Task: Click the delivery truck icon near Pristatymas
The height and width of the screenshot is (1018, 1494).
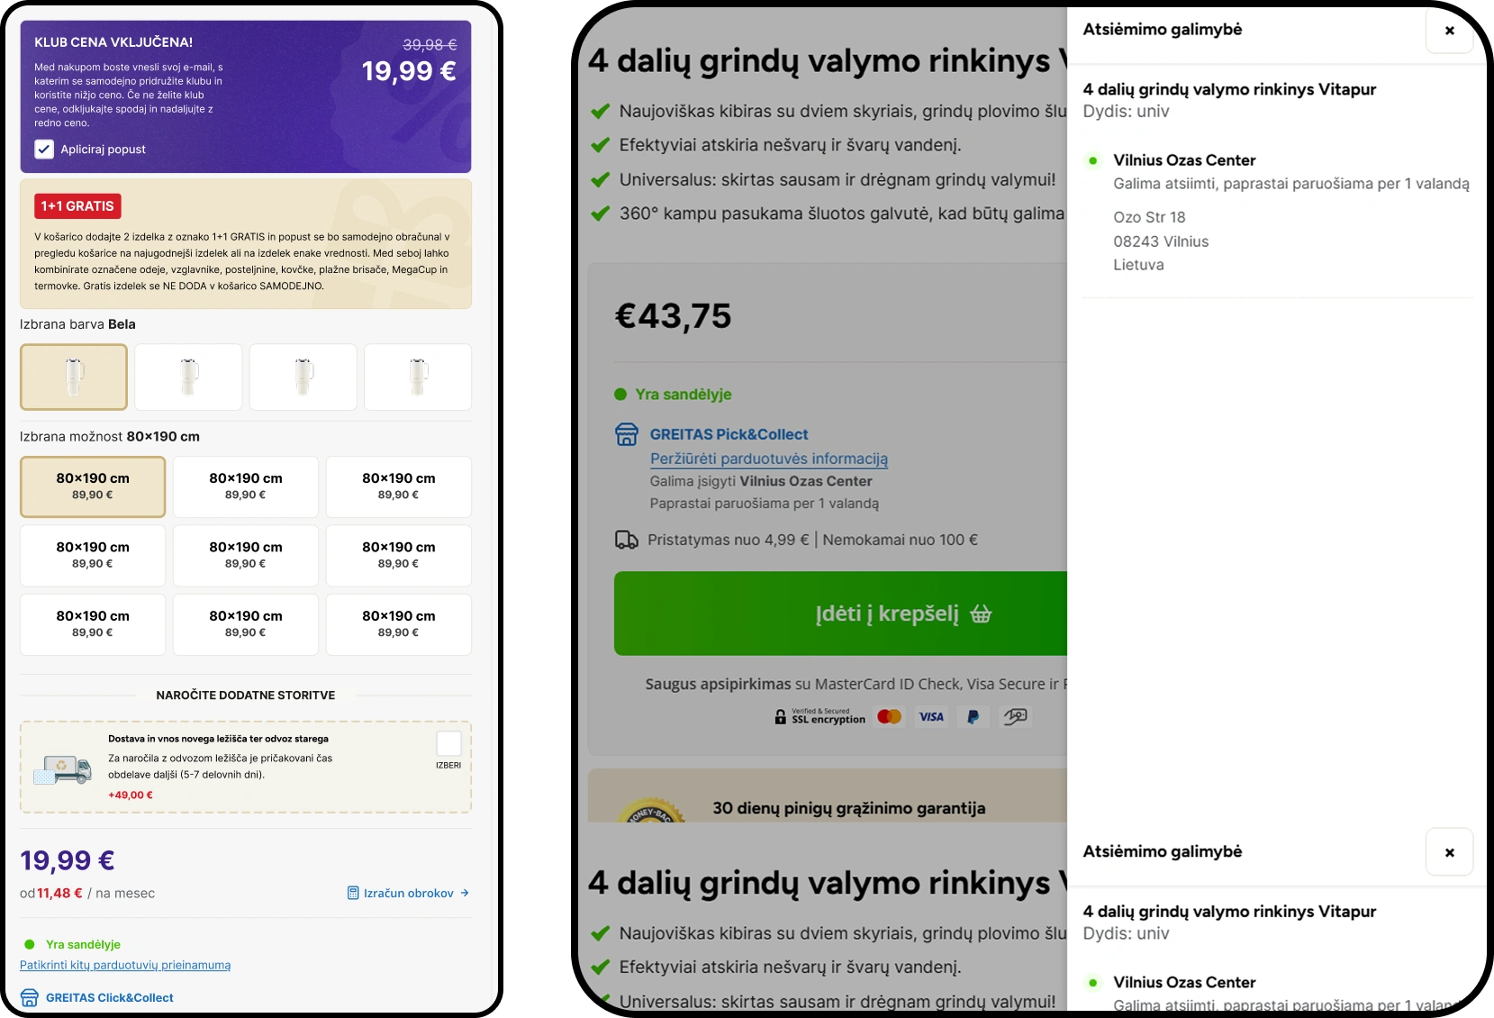Action: [626, 541]
